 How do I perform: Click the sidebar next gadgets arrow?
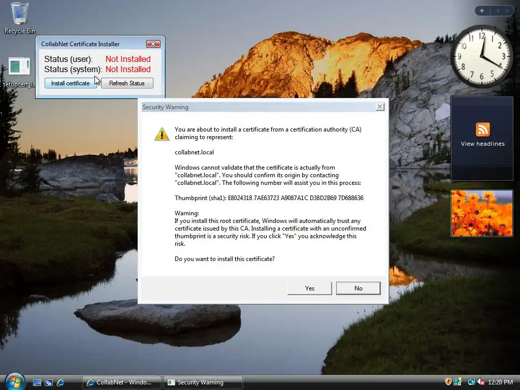click(x=507, y=11)
